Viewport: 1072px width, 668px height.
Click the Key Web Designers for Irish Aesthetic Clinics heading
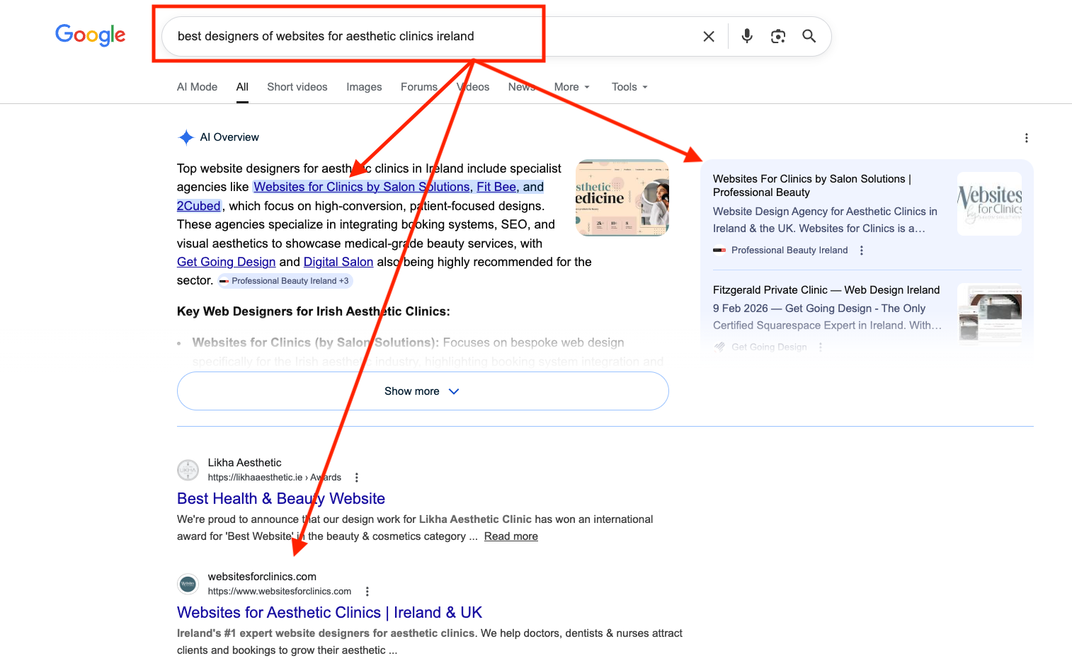(314, 311)
